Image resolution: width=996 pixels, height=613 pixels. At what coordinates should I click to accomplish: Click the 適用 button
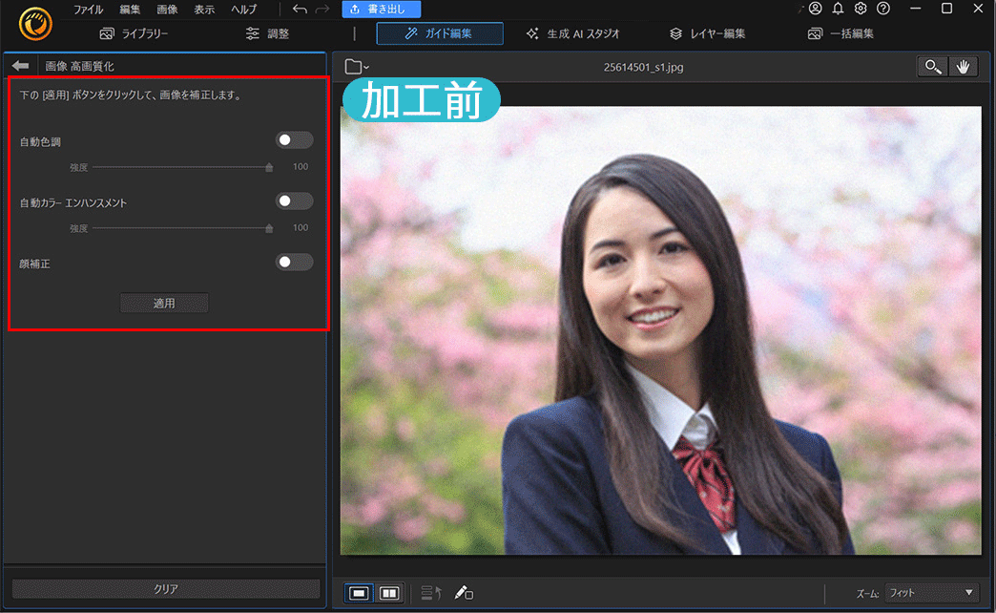click(164, 303)
